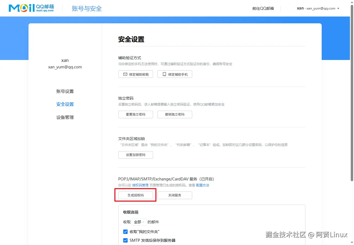Click the 独立密码 section title
This screenshot has height=245, width=354.
[x=126, y=98]
